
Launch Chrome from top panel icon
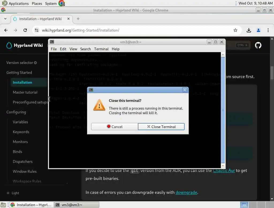tap(62, 3)
